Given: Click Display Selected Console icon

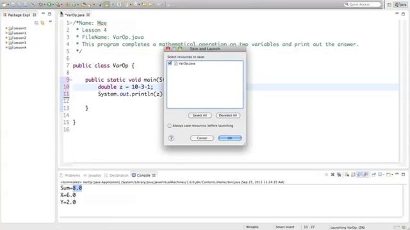Looking at the screenshot, I should pyautogui.click(x=381, y=174).
